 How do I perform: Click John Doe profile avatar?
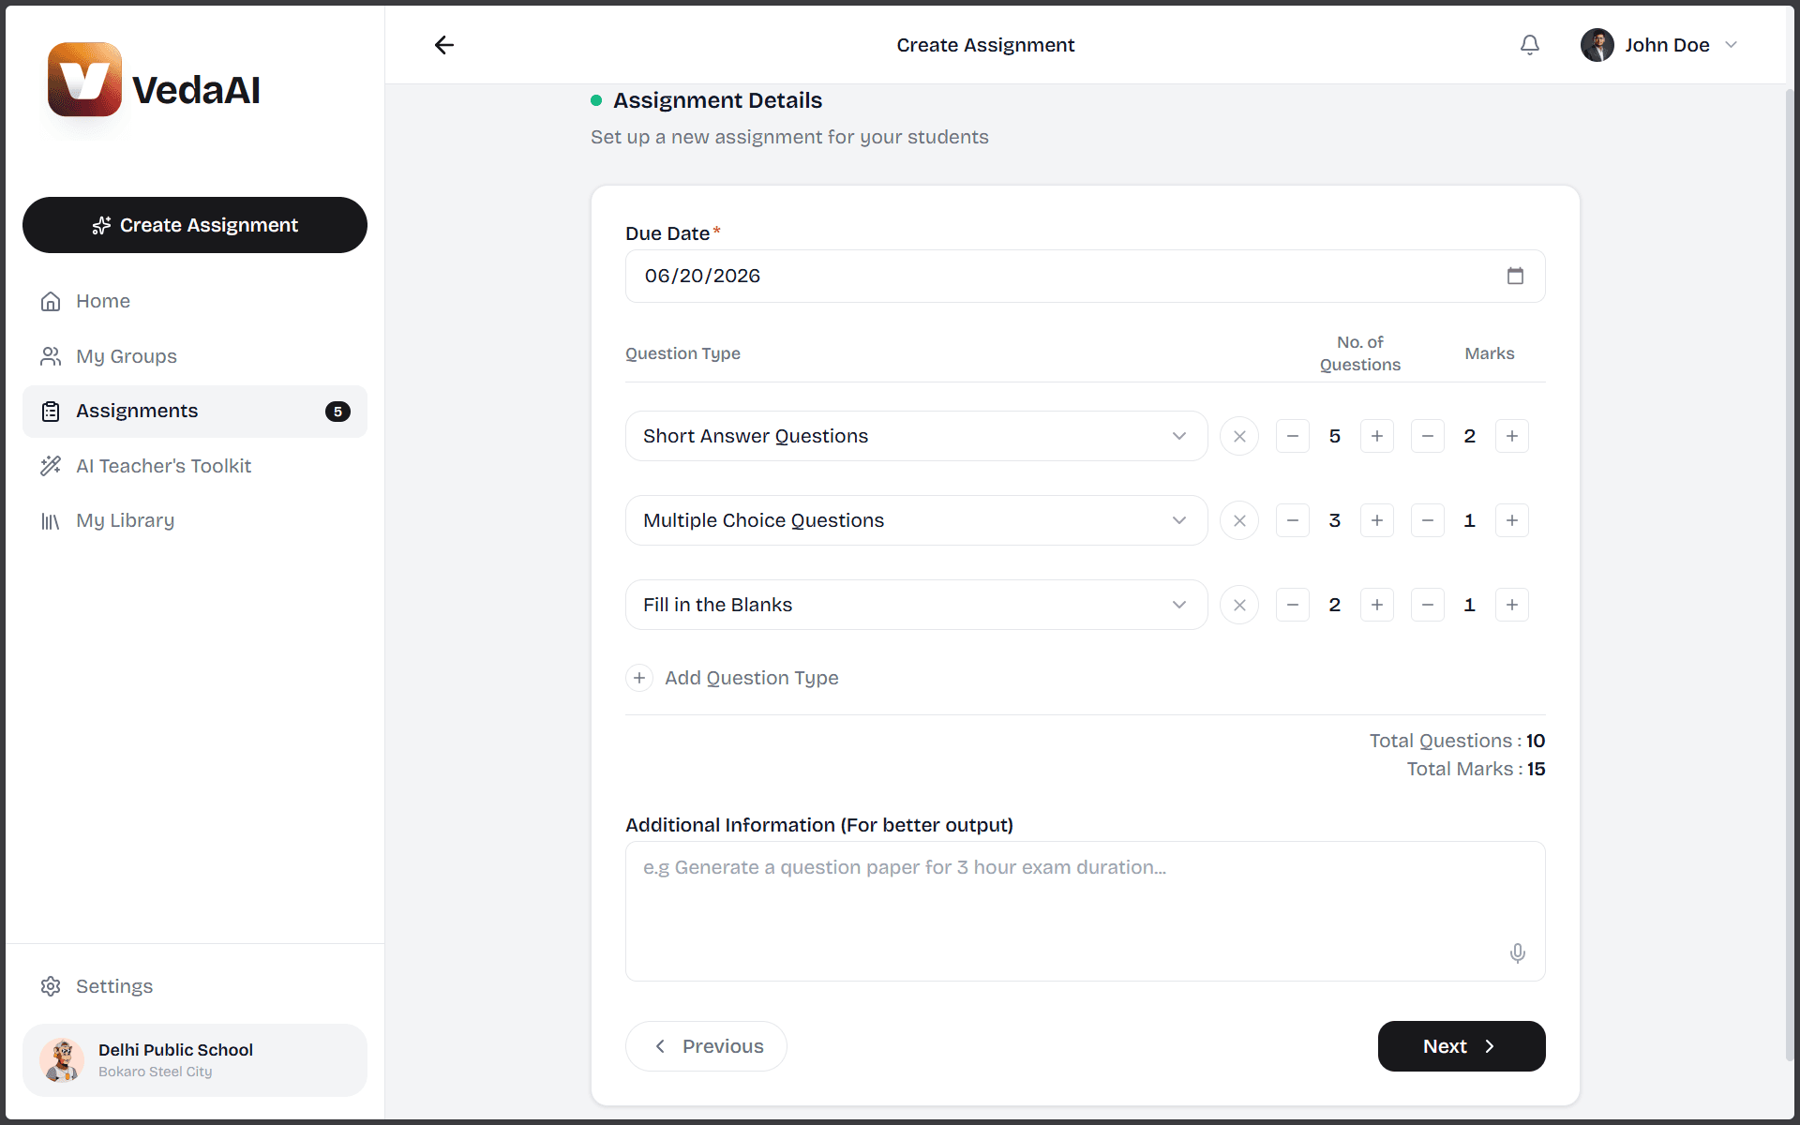1597,45
